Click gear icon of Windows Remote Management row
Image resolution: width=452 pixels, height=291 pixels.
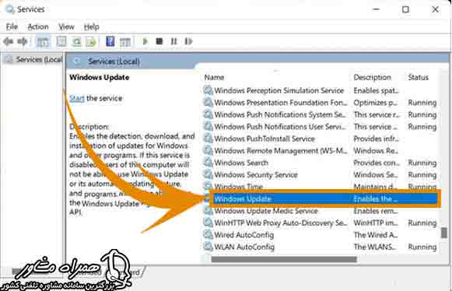[x=208, y=150]
